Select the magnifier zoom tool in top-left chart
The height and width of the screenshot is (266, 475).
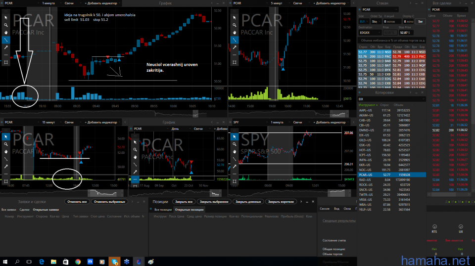pos(6,25)
